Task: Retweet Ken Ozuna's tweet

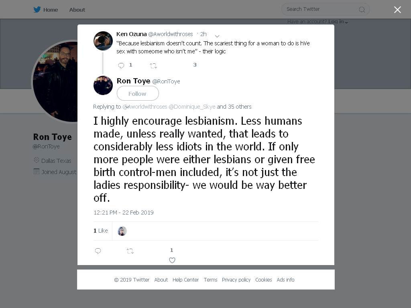Action: click(153, 66)
